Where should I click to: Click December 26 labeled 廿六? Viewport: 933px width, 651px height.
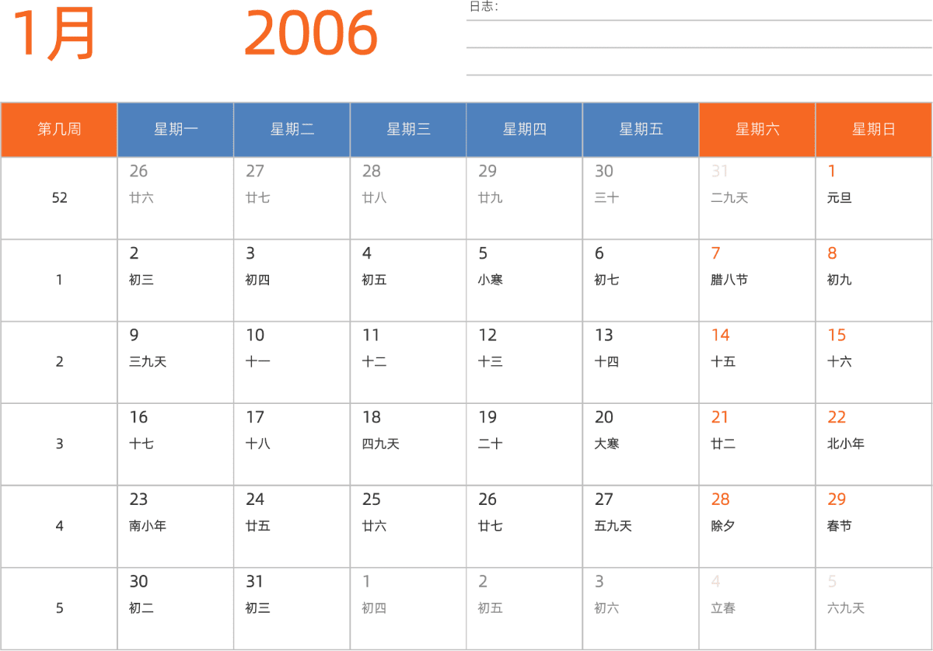[176, 198]
